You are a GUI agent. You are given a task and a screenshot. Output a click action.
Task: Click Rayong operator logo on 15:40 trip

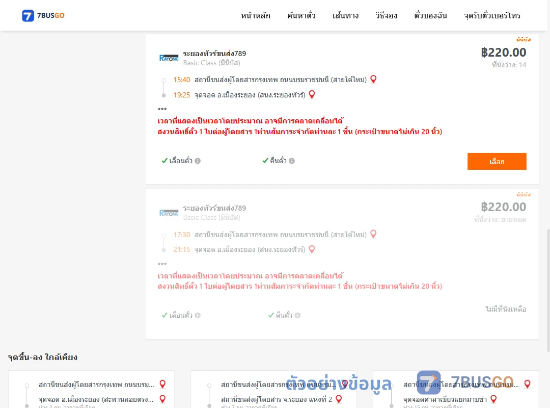[169, 58]
